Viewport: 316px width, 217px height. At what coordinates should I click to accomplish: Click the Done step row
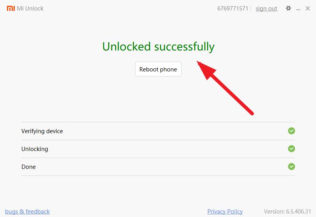158,167
